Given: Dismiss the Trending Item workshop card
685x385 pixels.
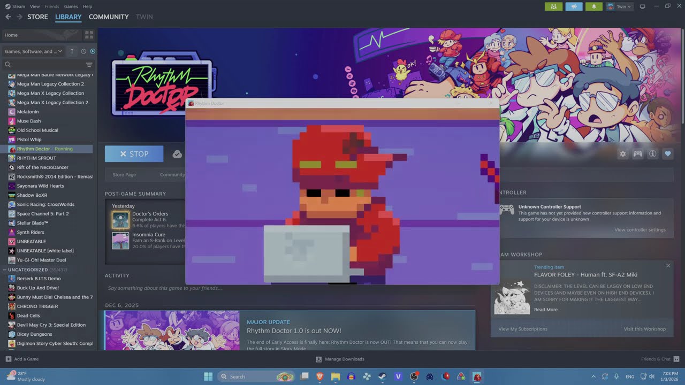Looking at the screenshot, I should 668,266.
